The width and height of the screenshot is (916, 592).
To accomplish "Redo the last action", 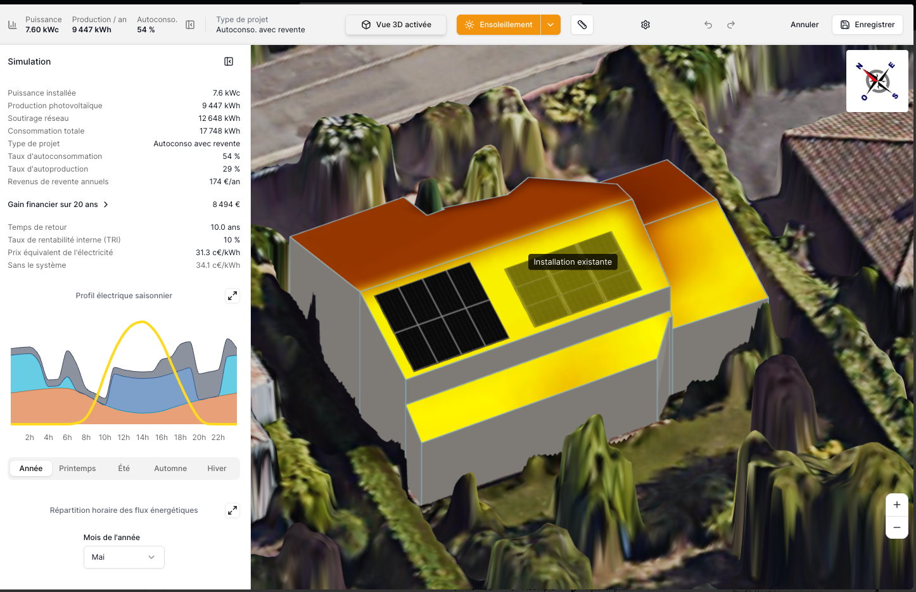I will tap(731, 25).
